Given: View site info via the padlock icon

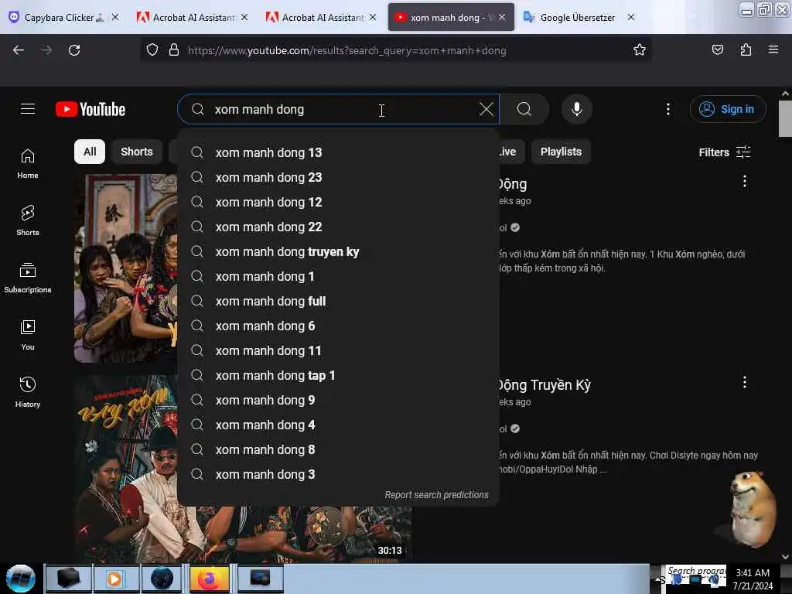Looking at the screenshot, I should (174, 50).
